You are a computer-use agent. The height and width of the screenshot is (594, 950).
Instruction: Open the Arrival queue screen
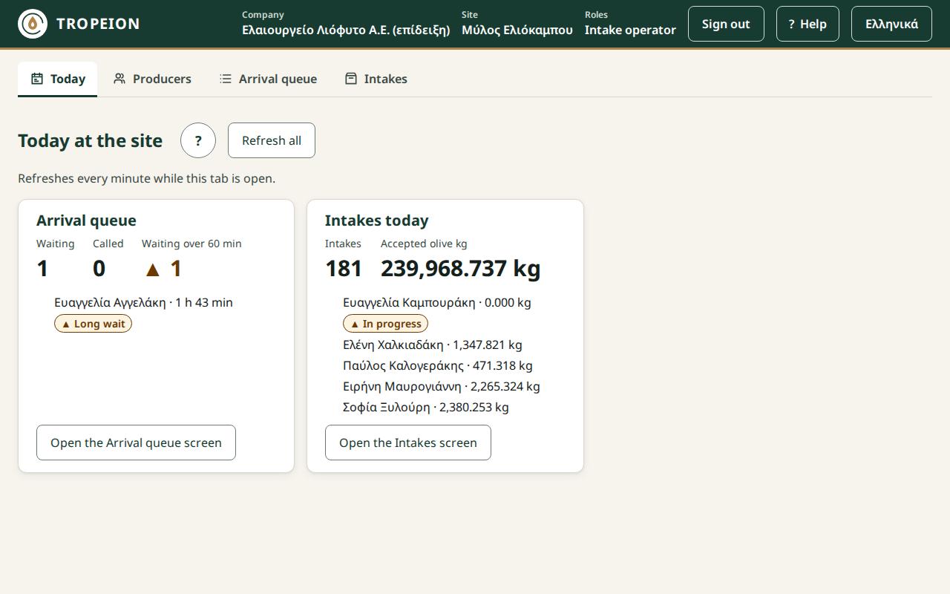(136, 443)
